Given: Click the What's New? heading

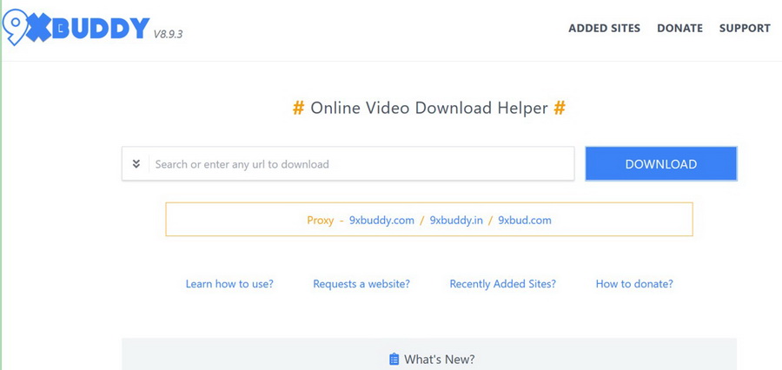Looking at the screenshot, I should (439, 359).
